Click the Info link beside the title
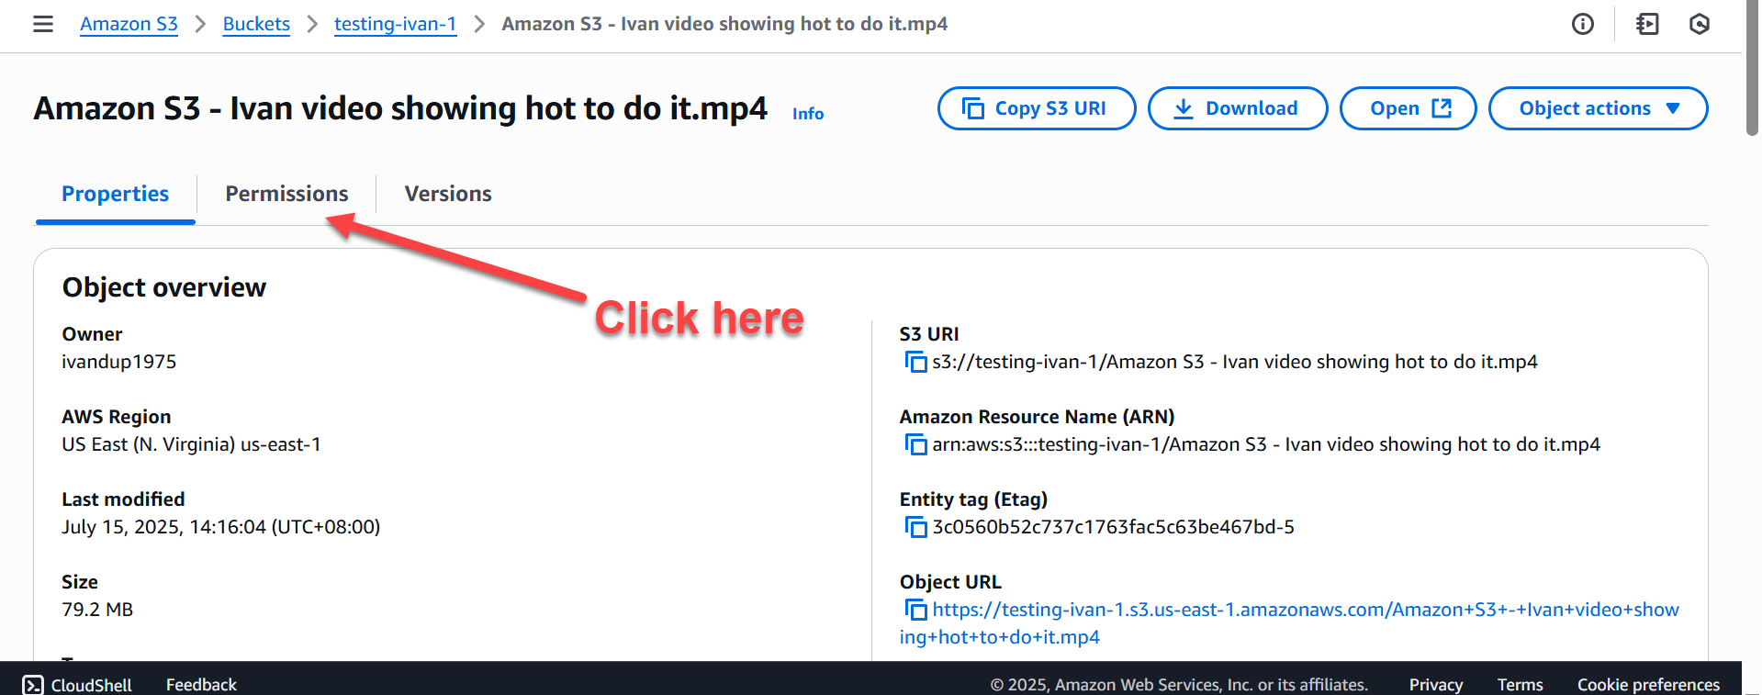1762x695 pixels. [x=808, y=114]
